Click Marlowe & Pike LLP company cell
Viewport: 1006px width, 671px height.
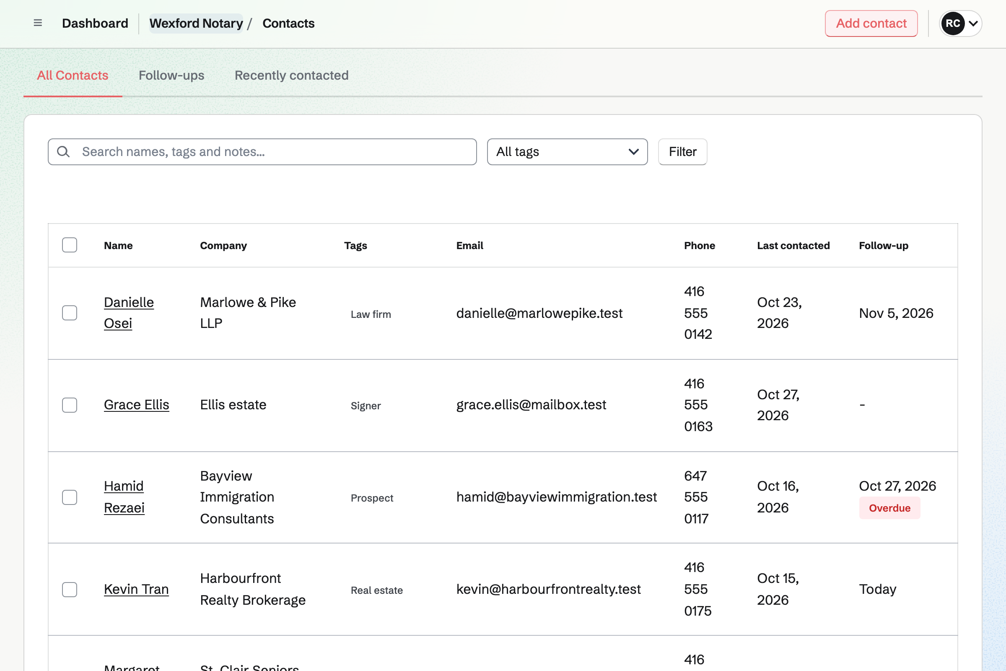pyautogui.click(x=248, y=313)
